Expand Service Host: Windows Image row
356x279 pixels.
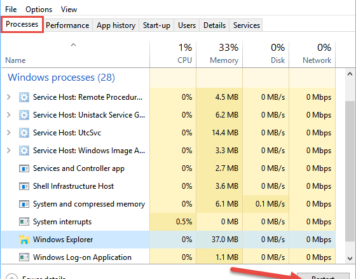pos(9,151)
